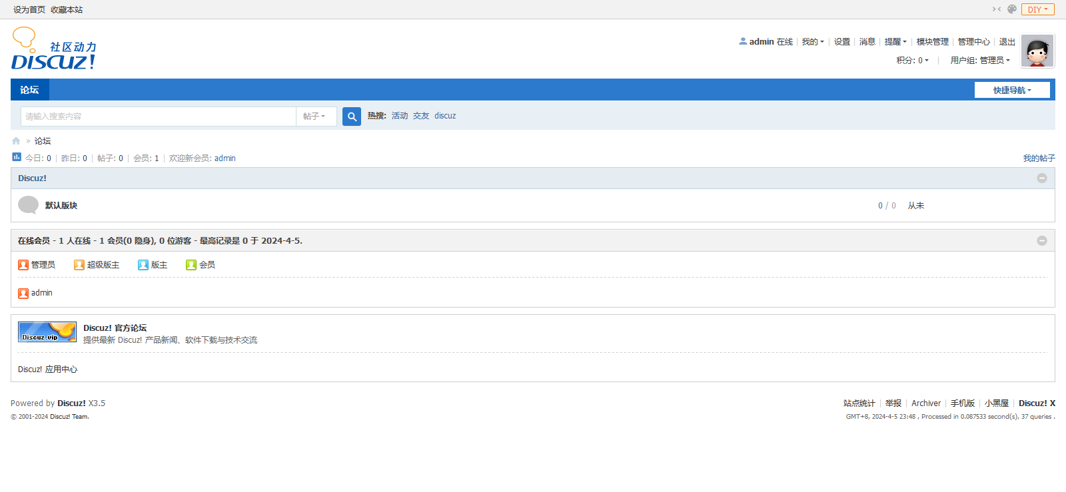Click 消息 in the user menu
Viewport: 1066px width, 492px height.
click(x=867, y=42)
